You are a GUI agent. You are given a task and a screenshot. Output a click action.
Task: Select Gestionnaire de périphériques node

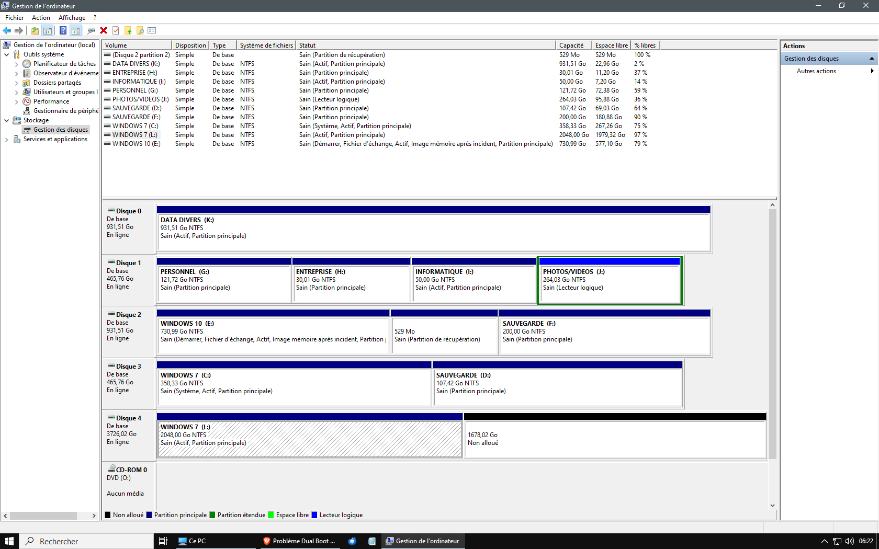[66, 111]
